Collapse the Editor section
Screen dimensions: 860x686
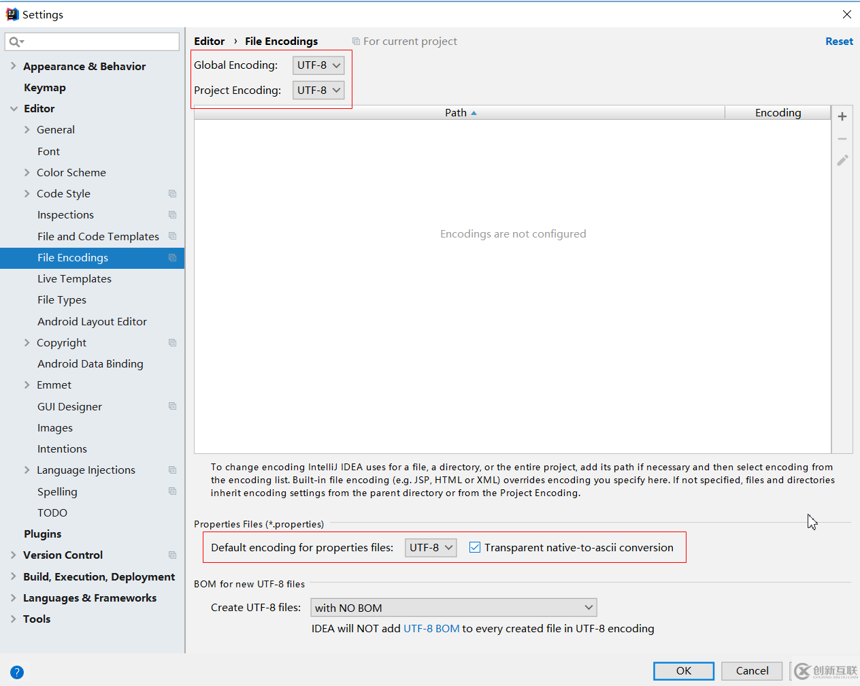click(x=14, y=109)
